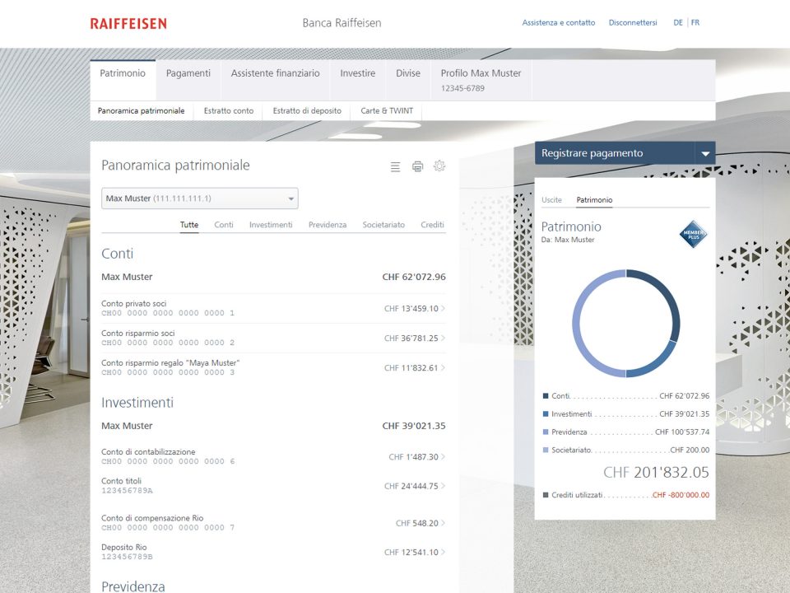Open Assistenza e contatto link
The image size is (790, 593).
(558, 23)
